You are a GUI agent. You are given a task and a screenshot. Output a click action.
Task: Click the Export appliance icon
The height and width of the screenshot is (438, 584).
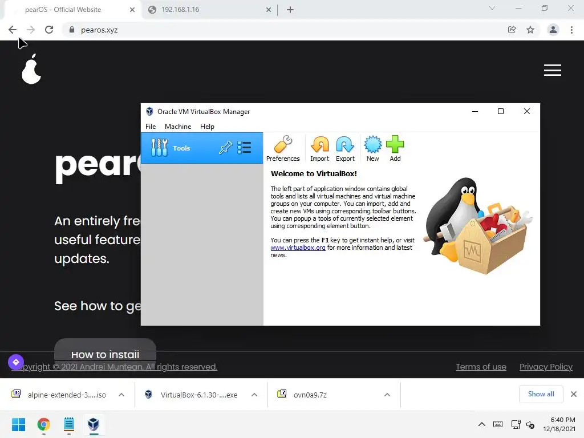click(x=345, y=149)
